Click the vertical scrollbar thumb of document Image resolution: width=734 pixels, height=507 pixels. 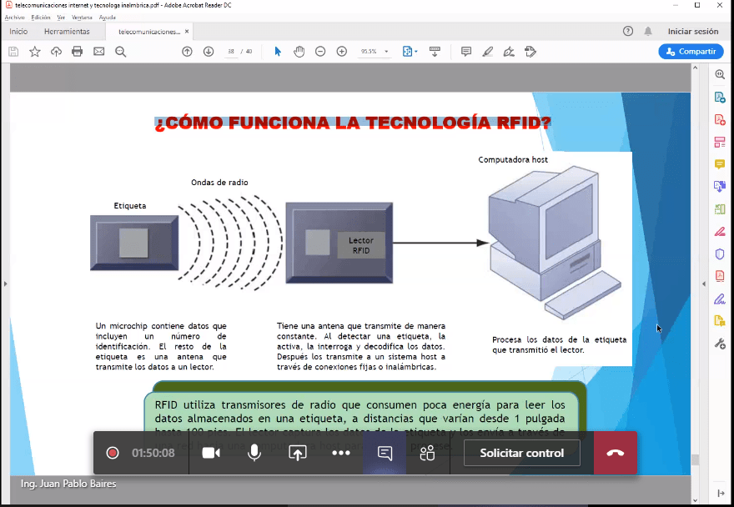695,459
